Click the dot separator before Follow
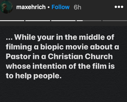This screenshot has height=102, width=127. click(x=48, y=7)
